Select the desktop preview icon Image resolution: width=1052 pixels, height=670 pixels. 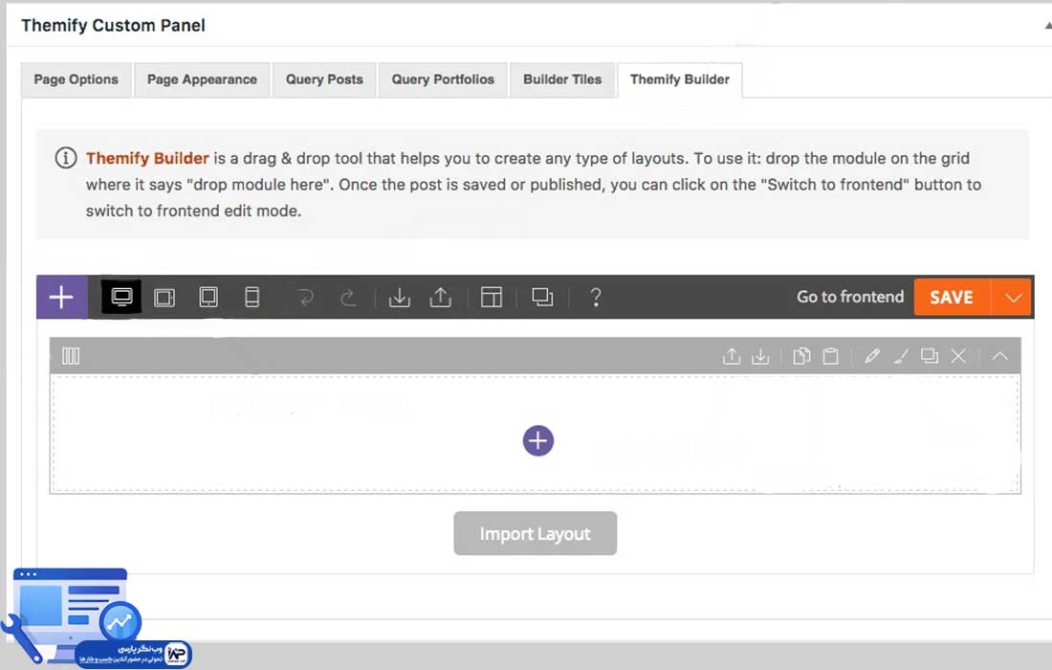(121, 297)
